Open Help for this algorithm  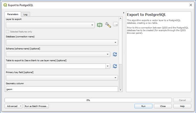pyautogui.click(x=182, y=106)
